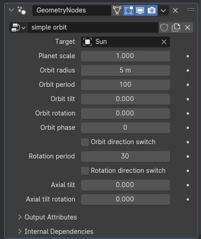The image size is (201, 239).
Task: Toggle modifier viewport display monitor icon
Action: pyautogui.click(x=140, y=11)
